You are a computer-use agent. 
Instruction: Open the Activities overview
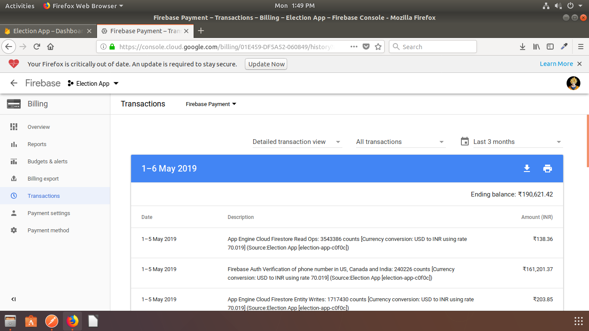coord(19,6)
